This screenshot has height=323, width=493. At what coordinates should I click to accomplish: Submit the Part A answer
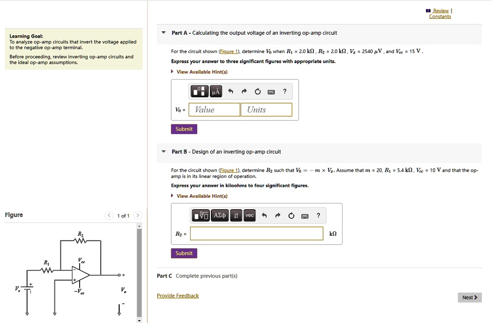(x=184, y=129)
